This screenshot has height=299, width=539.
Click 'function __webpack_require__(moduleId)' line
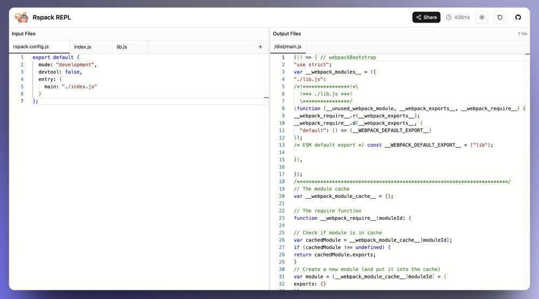pos(353,218)
